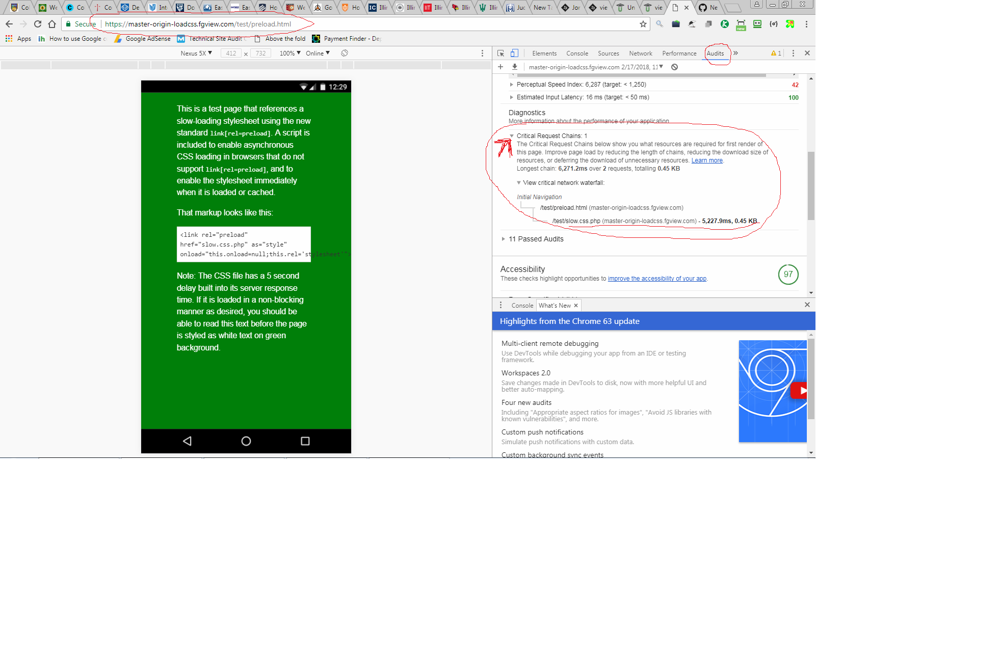Image resolution: width=1001 pixels, height=654 pixels.
Task: Switch to the Network panel tab
Action: tap(641, 53)
